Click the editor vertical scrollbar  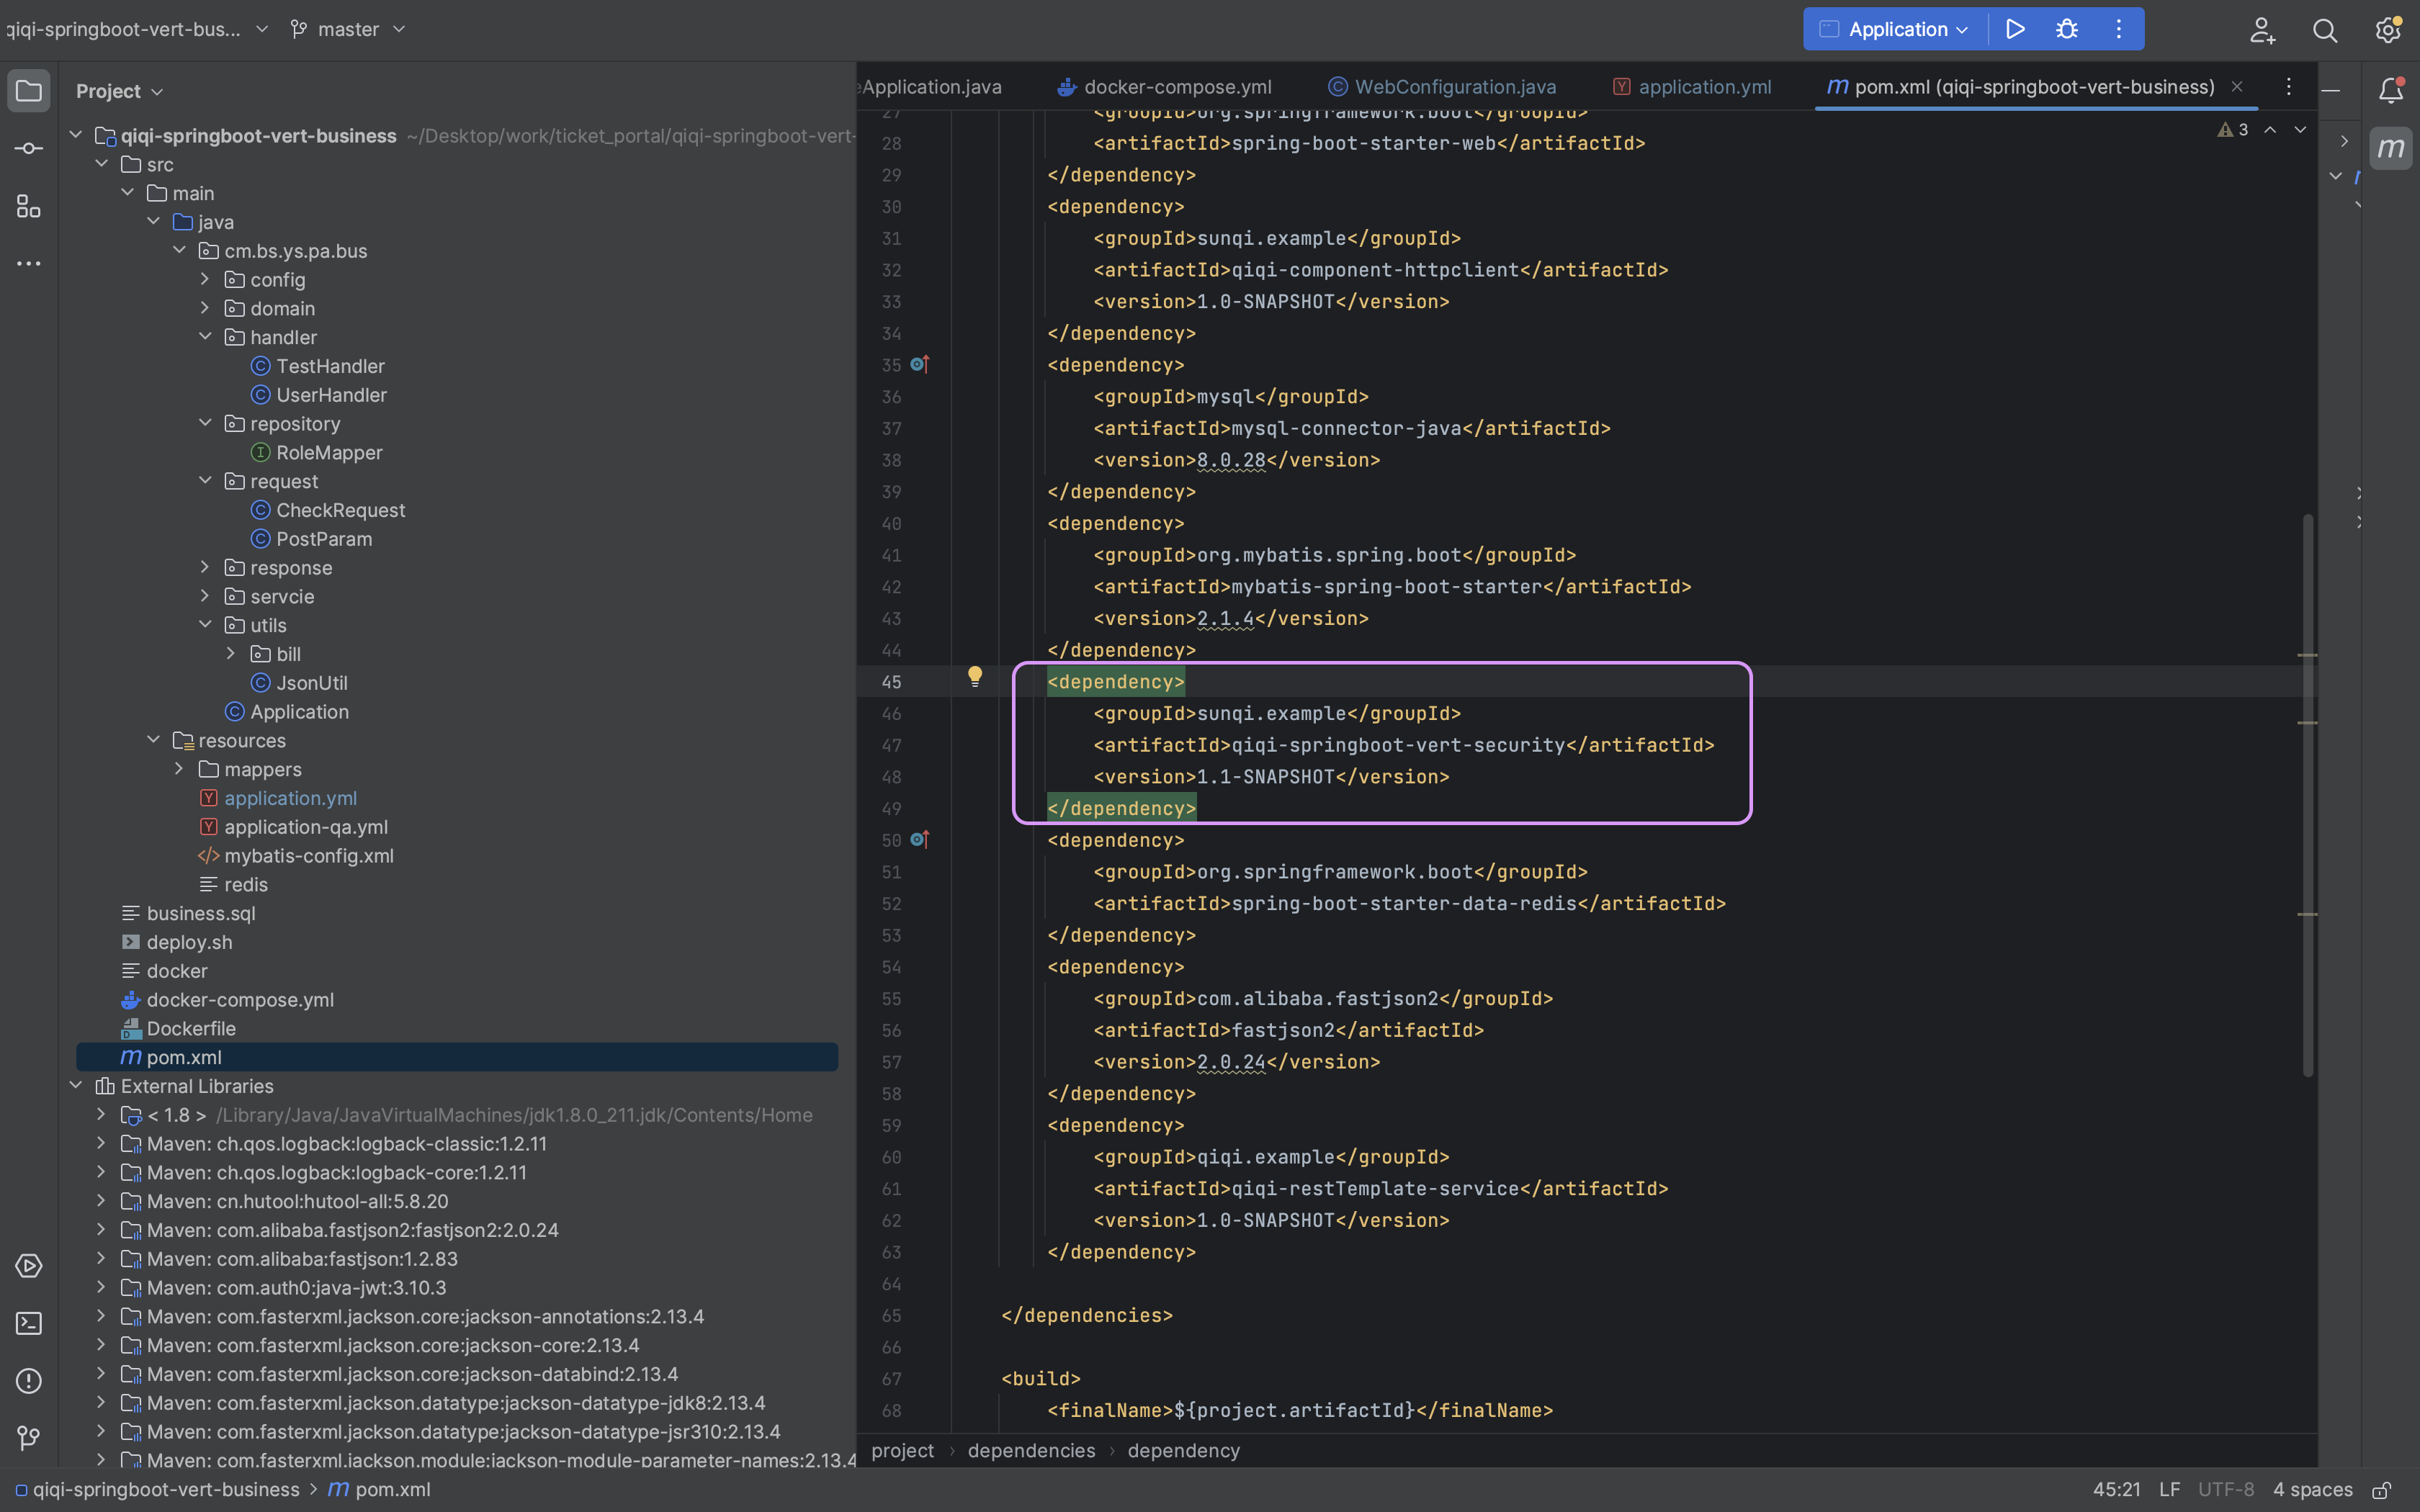click(x=2308, y=795)
